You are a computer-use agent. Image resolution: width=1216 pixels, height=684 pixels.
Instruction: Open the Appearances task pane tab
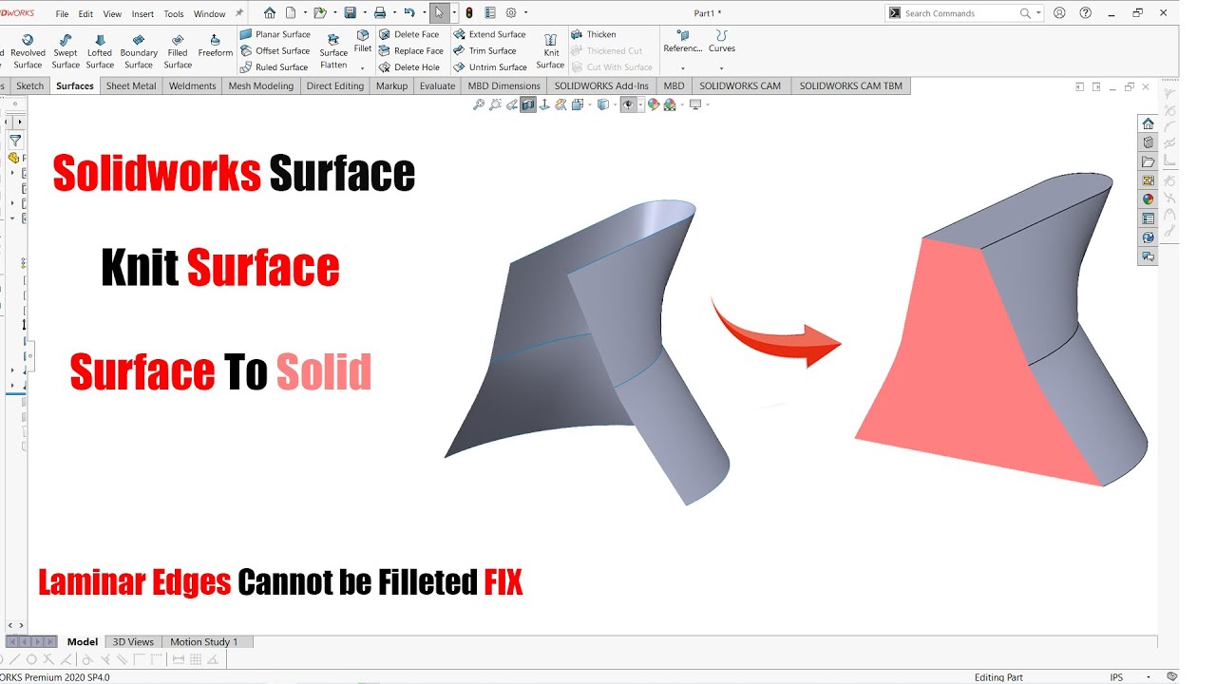[1148, 199]
